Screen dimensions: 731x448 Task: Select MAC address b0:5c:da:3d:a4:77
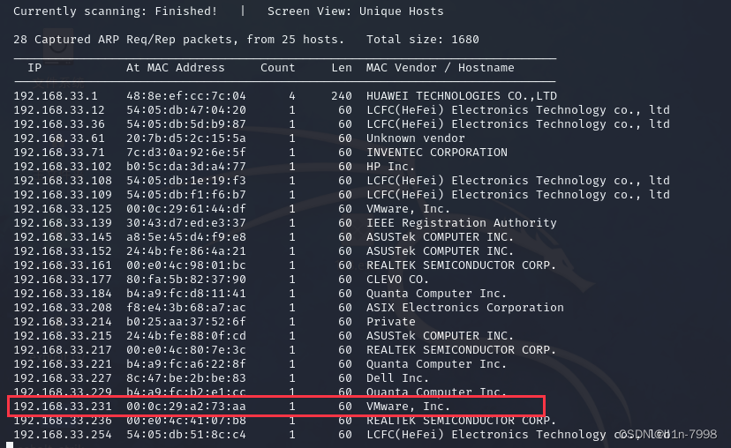tap(186, 167)
